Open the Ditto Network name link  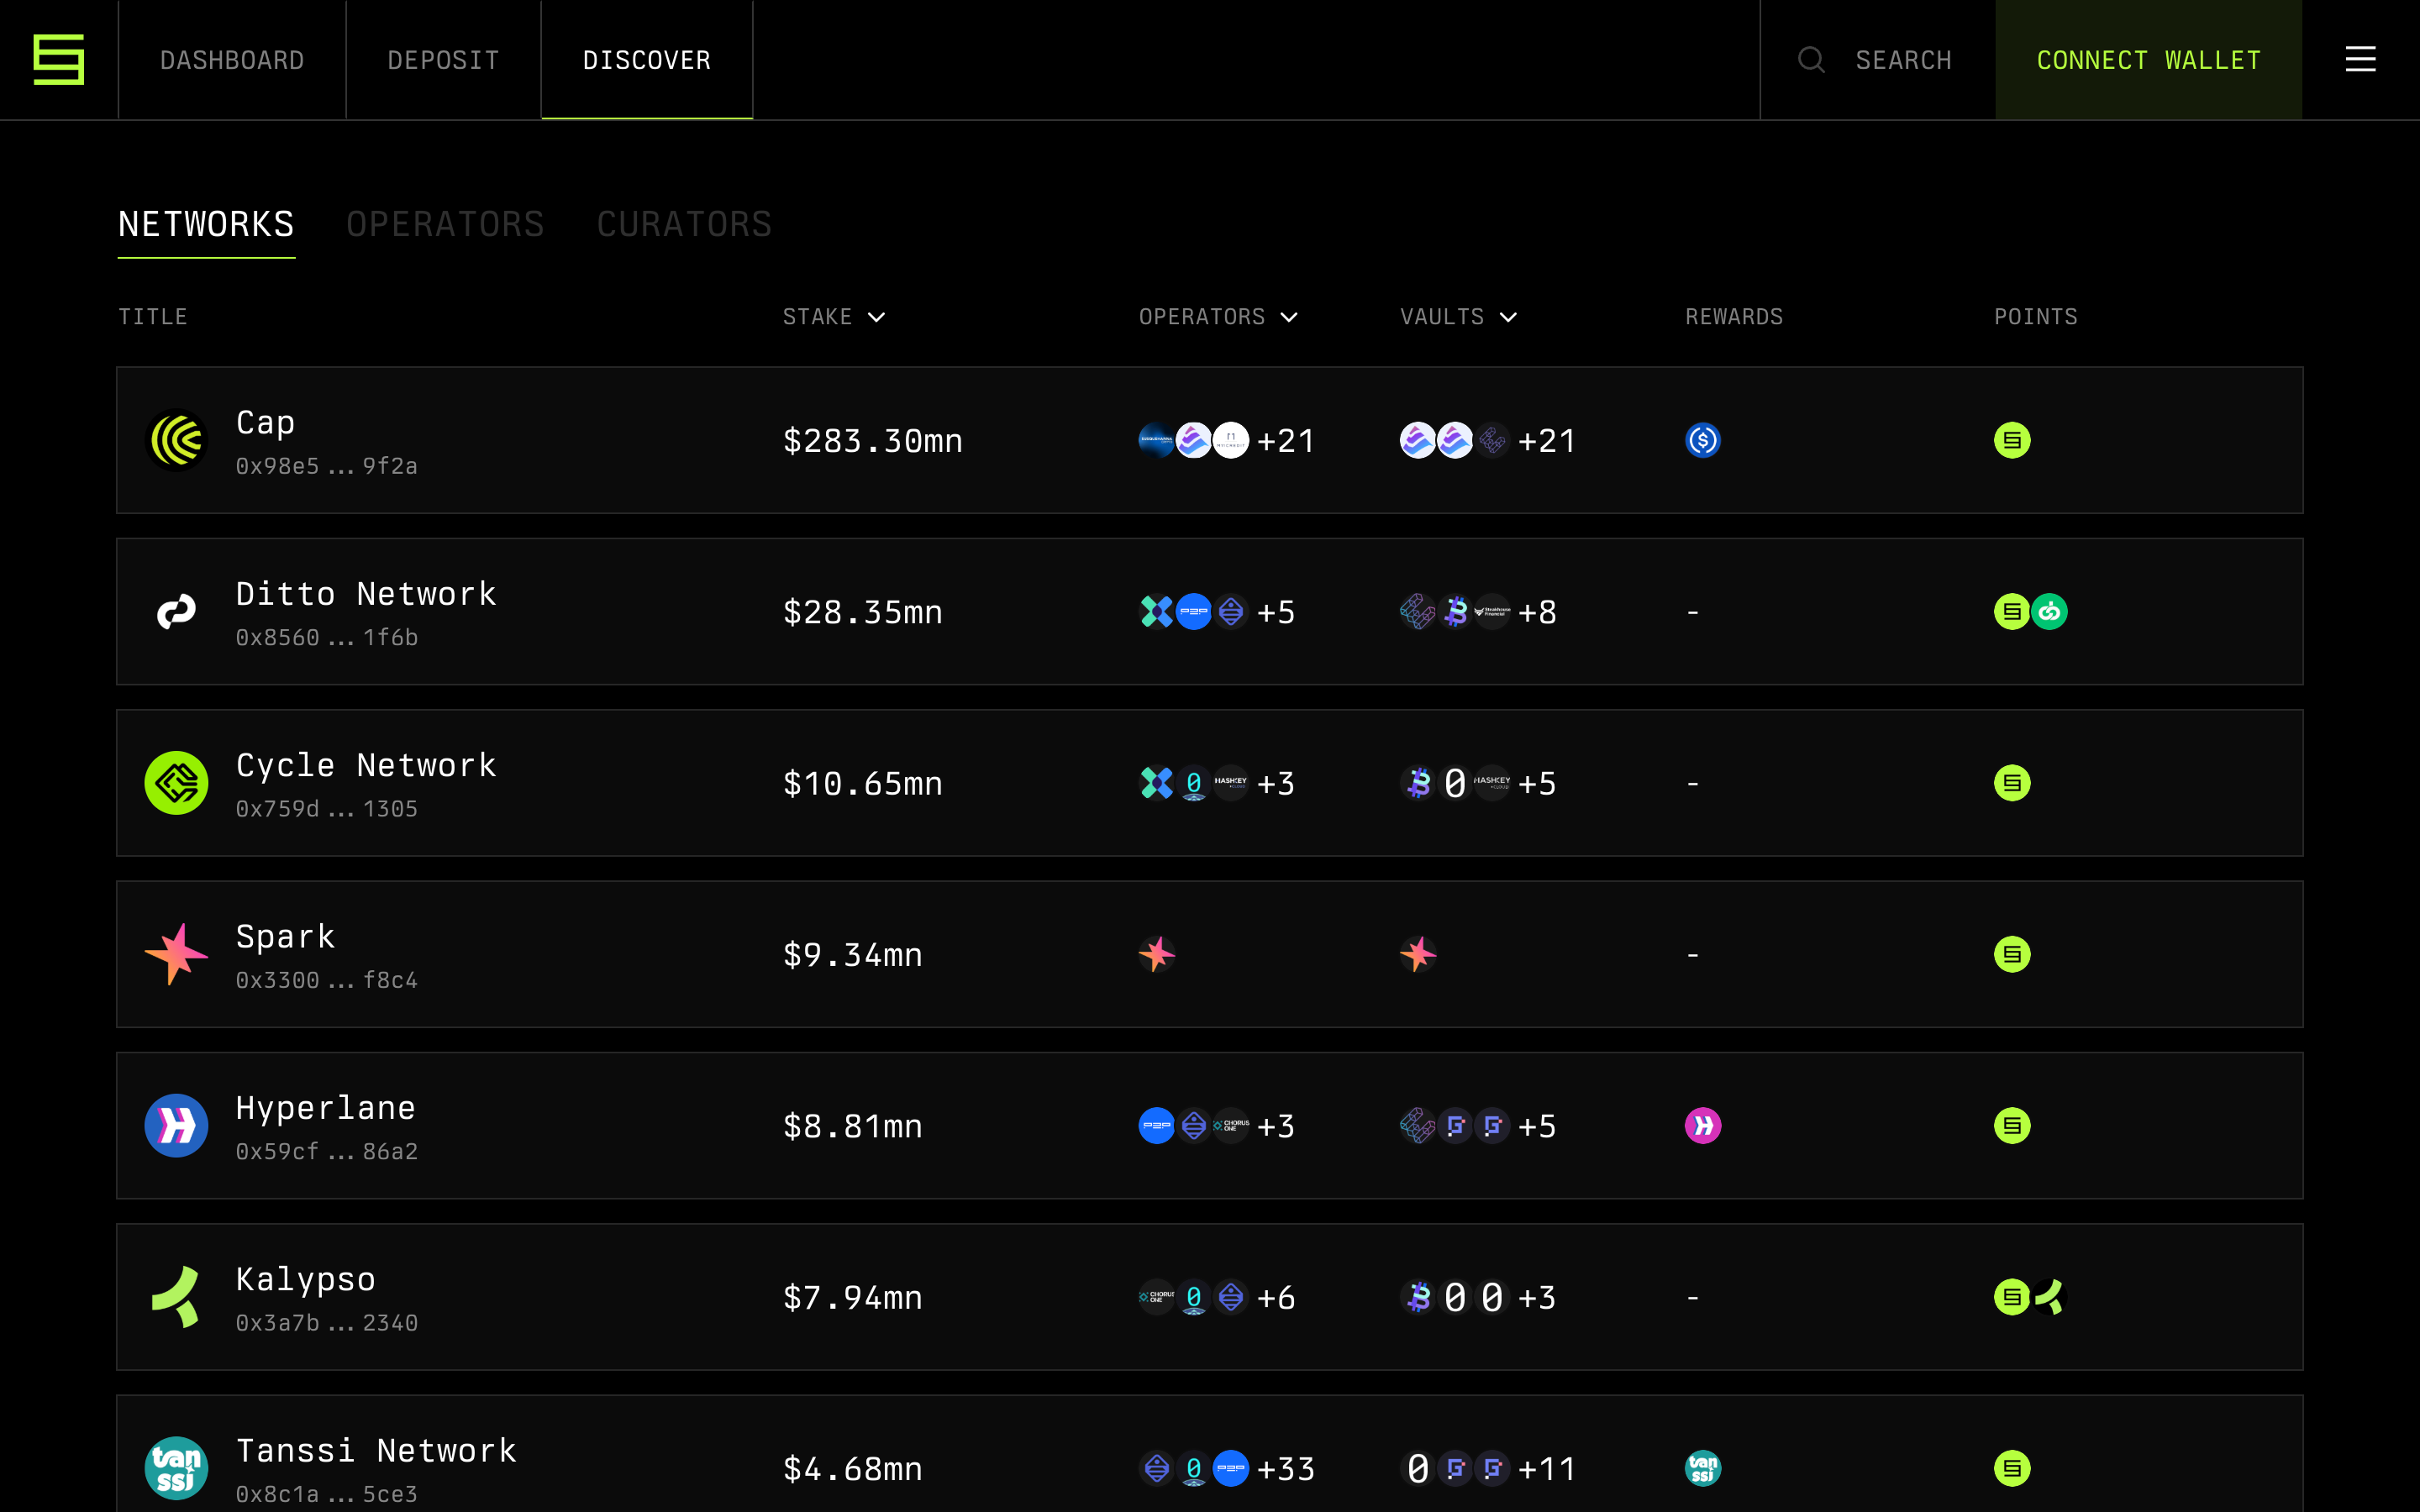point(366,594)
